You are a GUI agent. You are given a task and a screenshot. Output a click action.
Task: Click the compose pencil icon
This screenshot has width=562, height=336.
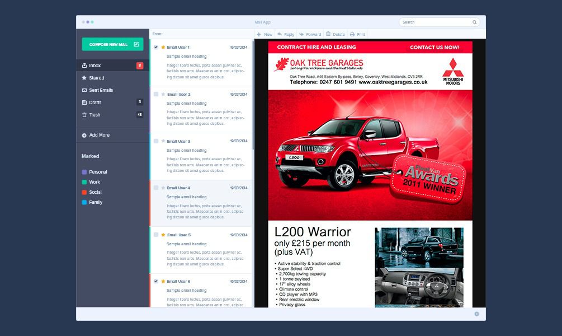pos(136,44)
